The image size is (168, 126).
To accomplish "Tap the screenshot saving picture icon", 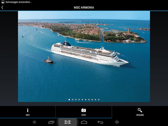I will [3, 2].
